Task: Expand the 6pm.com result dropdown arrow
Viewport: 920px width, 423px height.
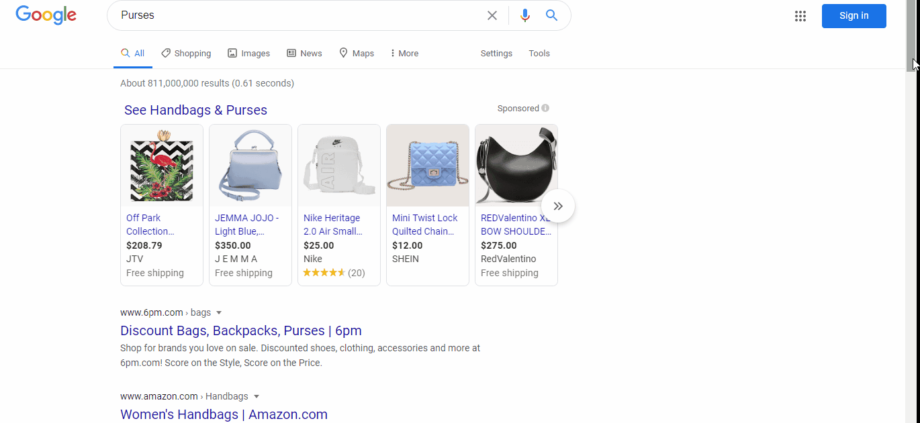Action: pyautogui.click(x=219, y=313)
